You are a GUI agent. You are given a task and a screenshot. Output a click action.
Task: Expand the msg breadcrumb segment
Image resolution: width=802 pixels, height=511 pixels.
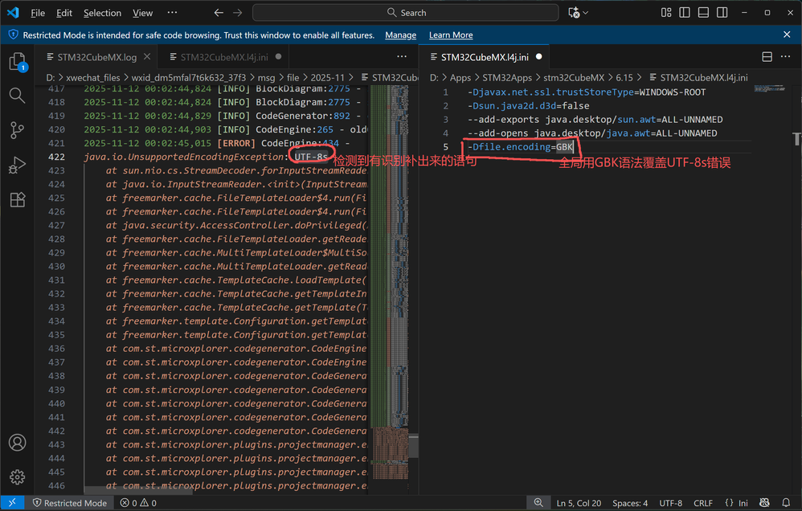pyautogui.click(x=266, y=78)
